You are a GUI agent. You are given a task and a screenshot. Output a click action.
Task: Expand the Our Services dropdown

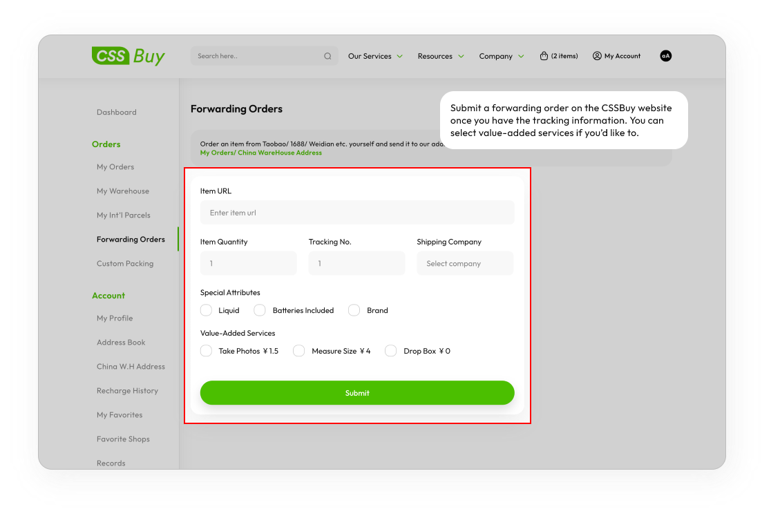click(375, 56)
